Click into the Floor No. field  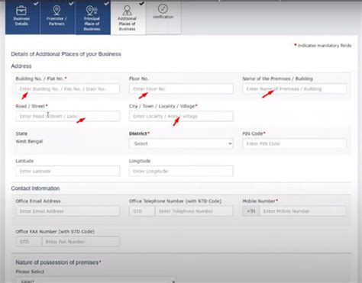[x=181, y=89]
